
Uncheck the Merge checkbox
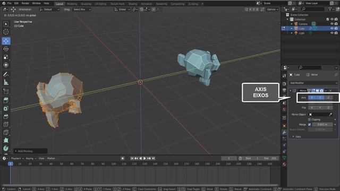[x=309, y=125]
